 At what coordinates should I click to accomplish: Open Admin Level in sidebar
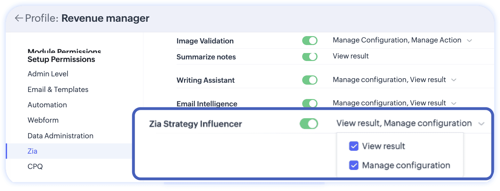pyautogui.click(x=48, y=74)
